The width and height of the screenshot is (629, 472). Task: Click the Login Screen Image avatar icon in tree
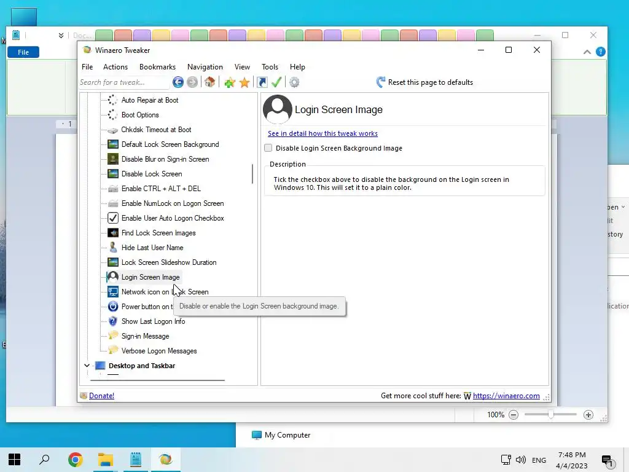pyautogui.click(x=113, y=277)
